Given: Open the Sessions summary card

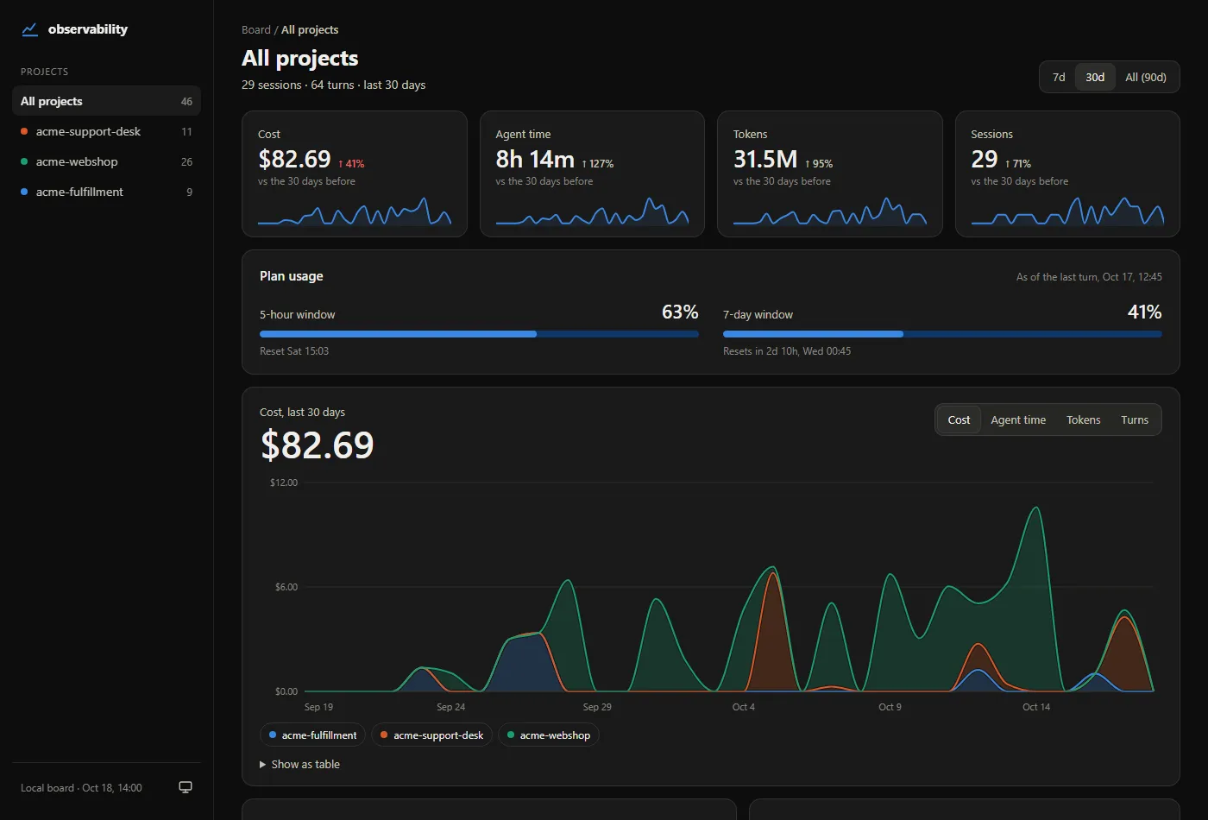Looking at the screenshot, I should pos(1067,173).
